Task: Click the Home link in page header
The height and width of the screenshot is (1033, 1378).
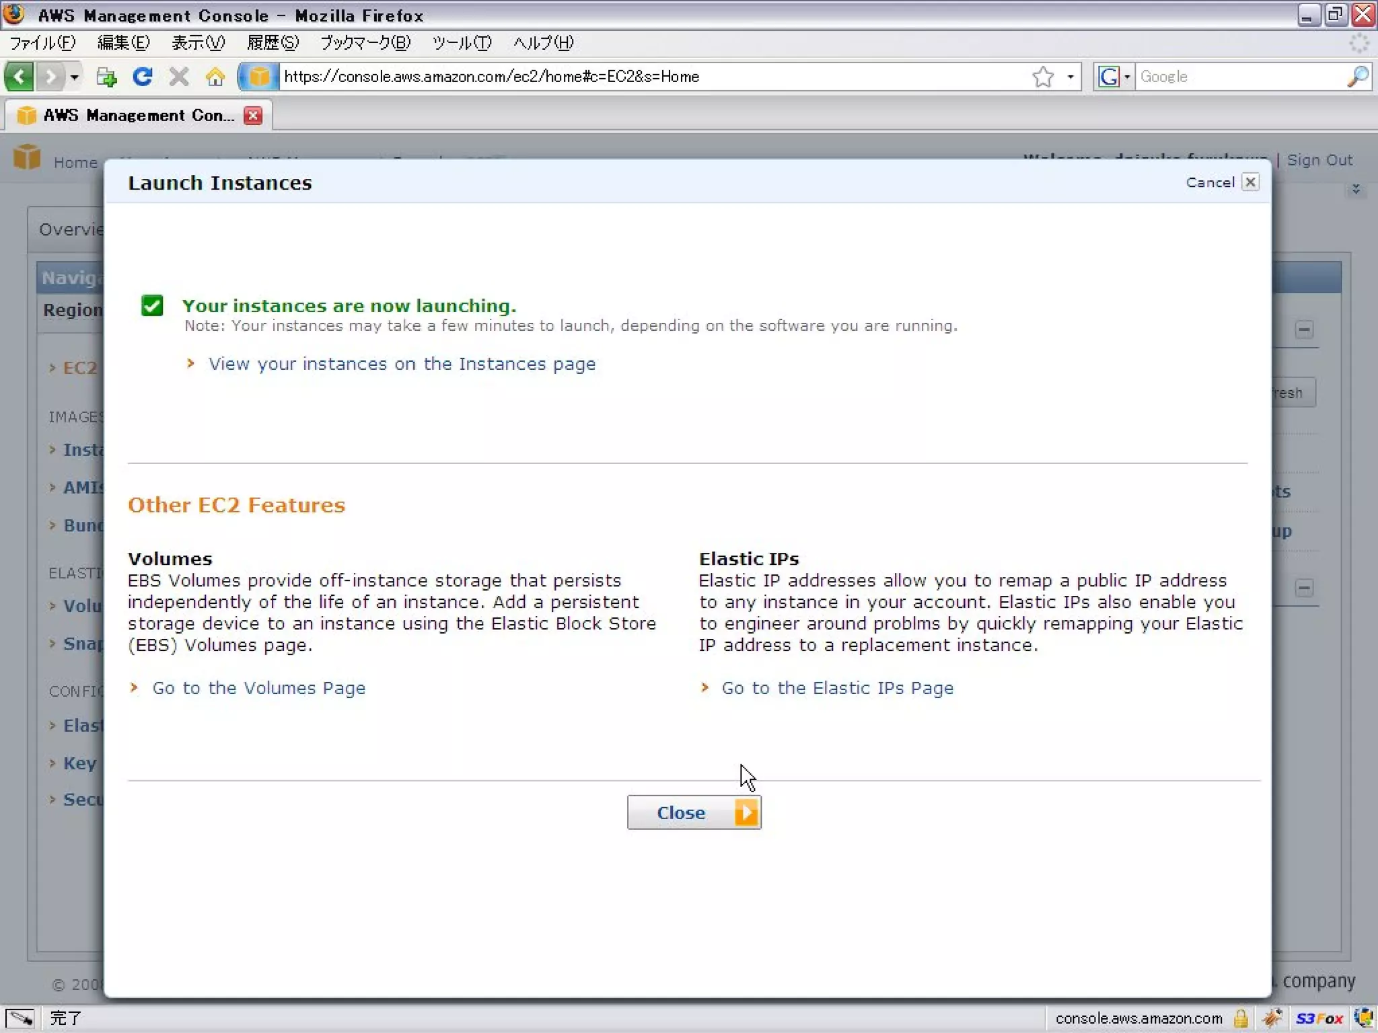Action: coord(75,162)
